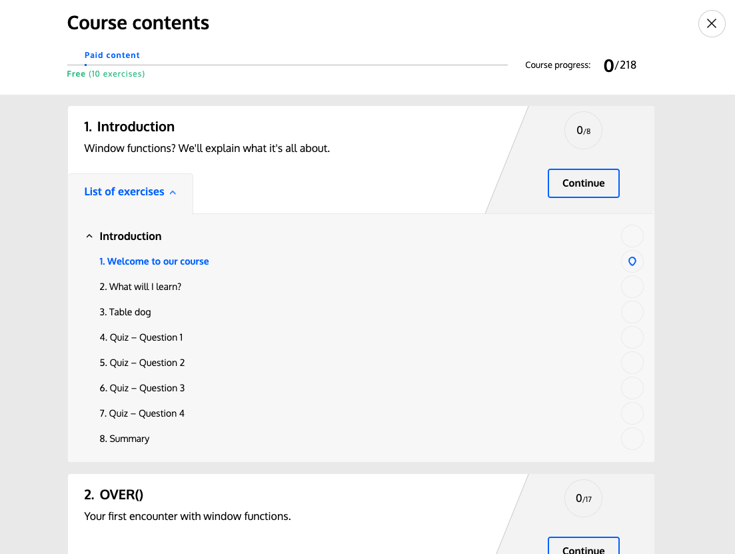
Task: Click the location marker icon beside Welcome to our course
Action: tap(632, 261)
